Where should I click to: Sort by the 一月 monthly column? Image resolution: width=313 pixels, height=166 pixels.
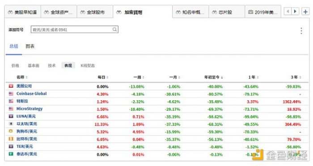pos(175,77)
